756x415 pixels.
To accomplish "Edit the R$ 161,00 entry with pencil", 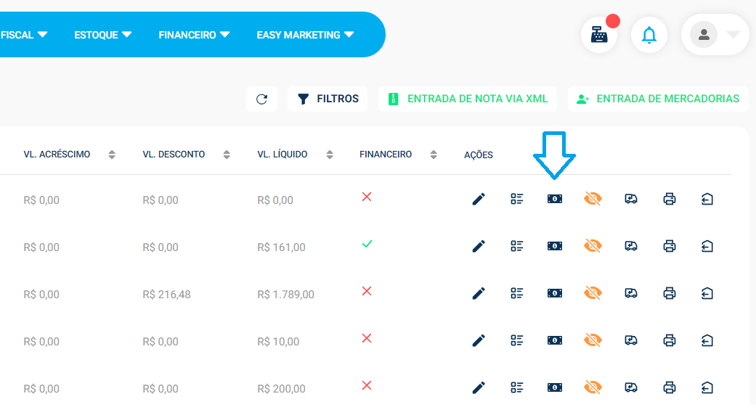I will [x=479, y=247].
